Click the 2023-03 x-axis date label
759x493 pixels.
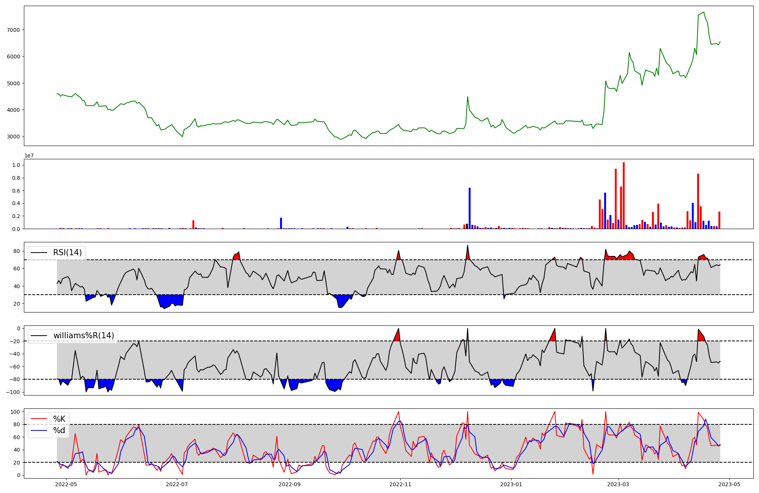[x=619, y=484]
